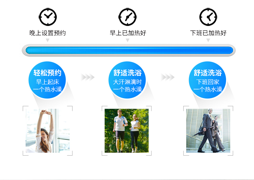Image resolution: width=254 pixels, height=180 pixels.
Task: Open the middle 舒适洗浴 大汗淋漓时 circle
Action: point(127,80)
